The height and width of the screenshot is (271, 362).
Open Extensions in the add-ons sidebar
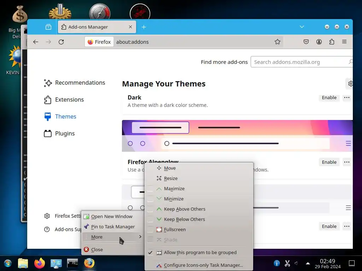(x=64, y=100)
